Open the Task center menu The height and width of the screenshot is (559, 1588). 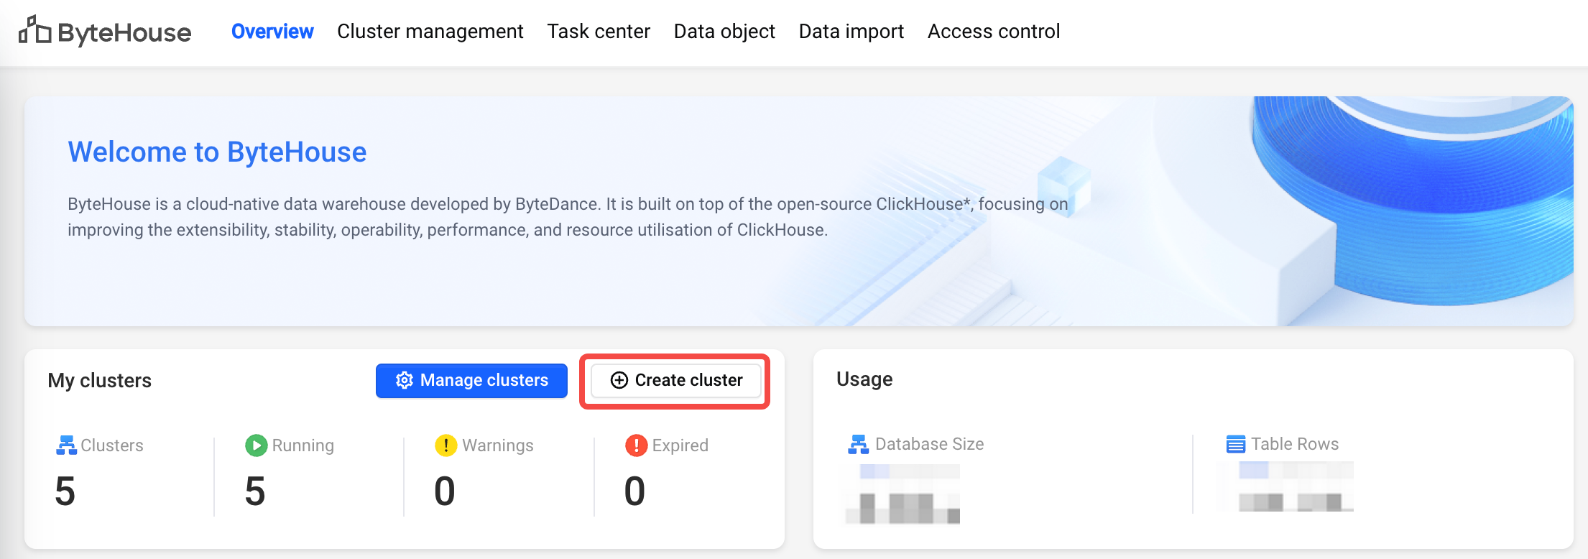pyautogui.click(x=599, y=32)
